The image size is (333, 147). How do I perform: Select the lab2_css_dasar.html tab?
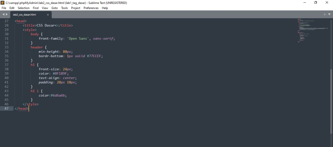[31, 15]
